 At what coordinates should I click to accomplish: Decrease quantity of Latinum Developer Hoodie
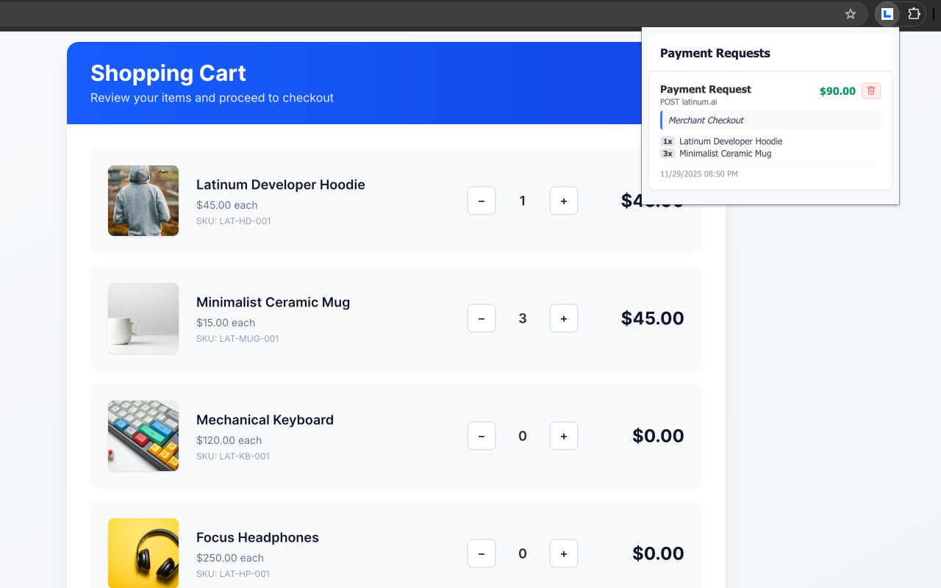(x=481, y=201)
